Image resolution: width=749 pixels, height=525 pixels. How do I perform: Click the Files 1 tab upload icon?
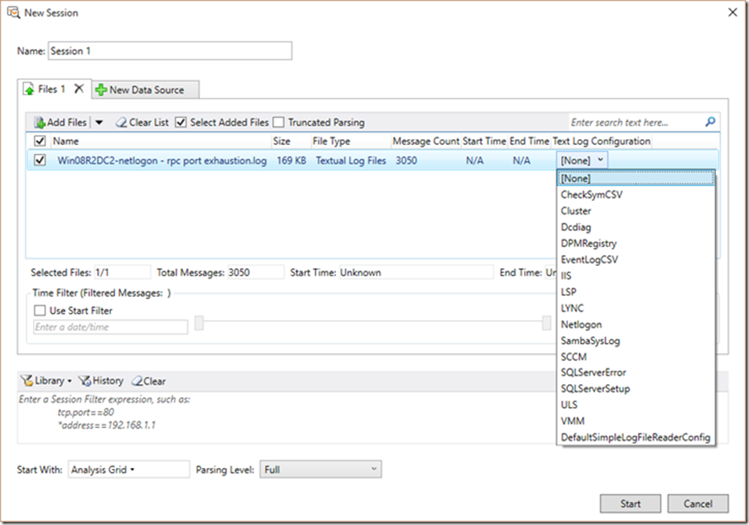[x=30, y=89]
